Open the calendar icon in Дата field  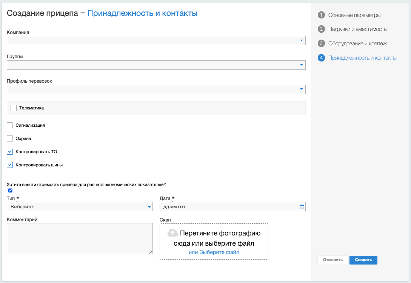coord(302,207)
